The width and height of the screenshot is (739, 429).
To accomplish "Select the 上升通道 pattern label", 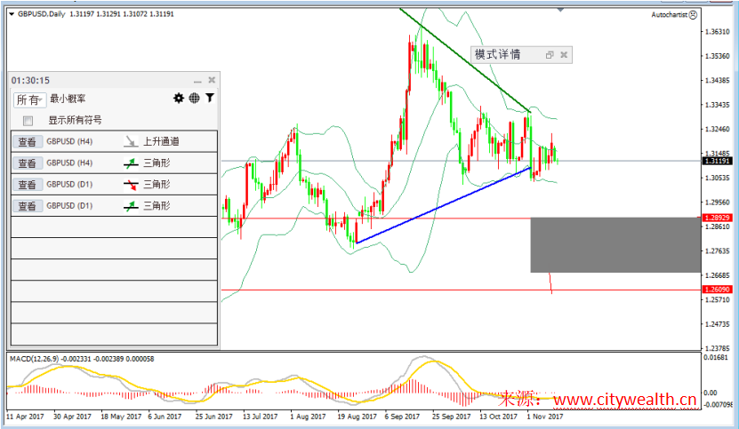I will [x=161, y=141].
